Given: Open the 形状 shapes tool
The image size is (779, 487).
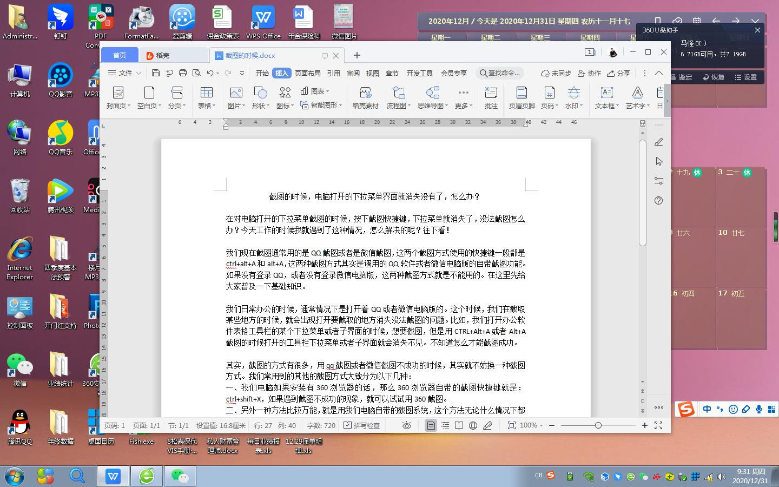Looking at the screenshot, I should tap(260, 97).
